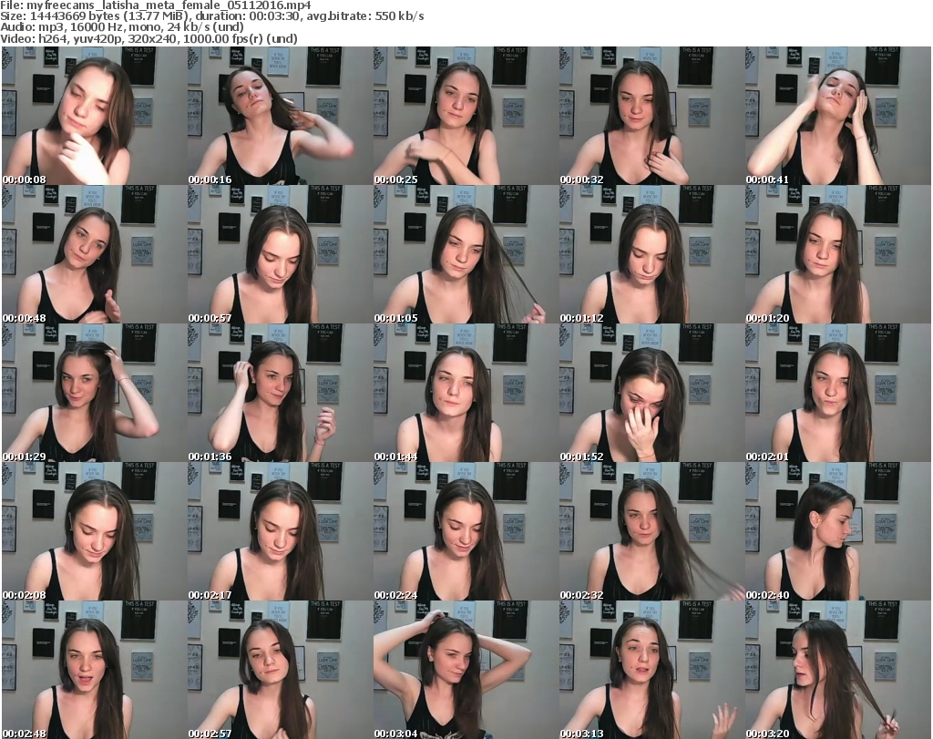This screenshot has width=933, height=739.
Task: Click the 00:01:44 timestamp label
Action: click(395, 457)
